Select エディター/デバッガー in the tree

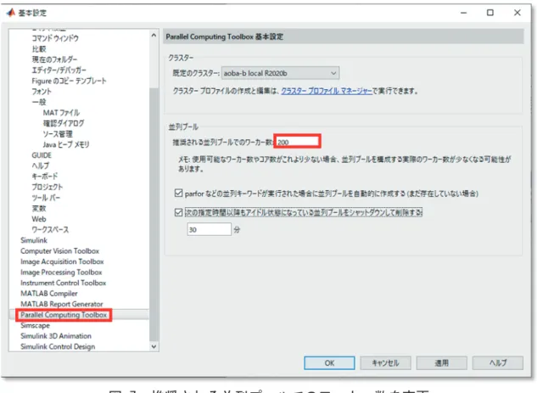(59, 70)
